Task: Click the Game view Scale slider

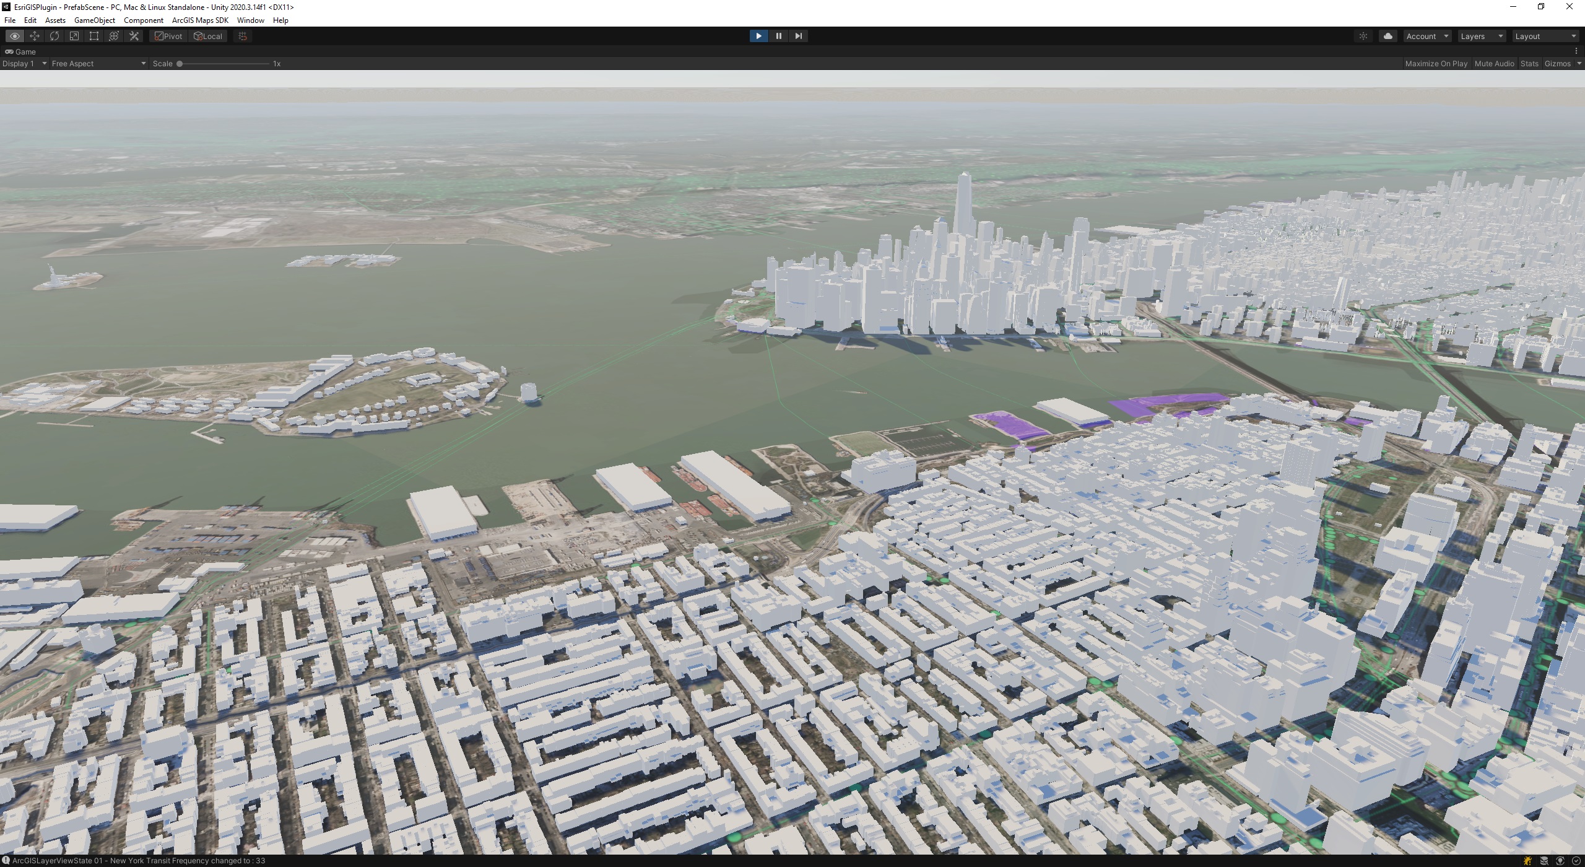Action: point(223,64)
